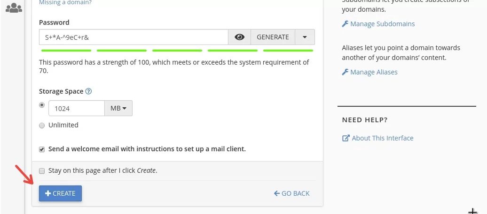Open the User Manager sidebar icon

pos(14,7)
